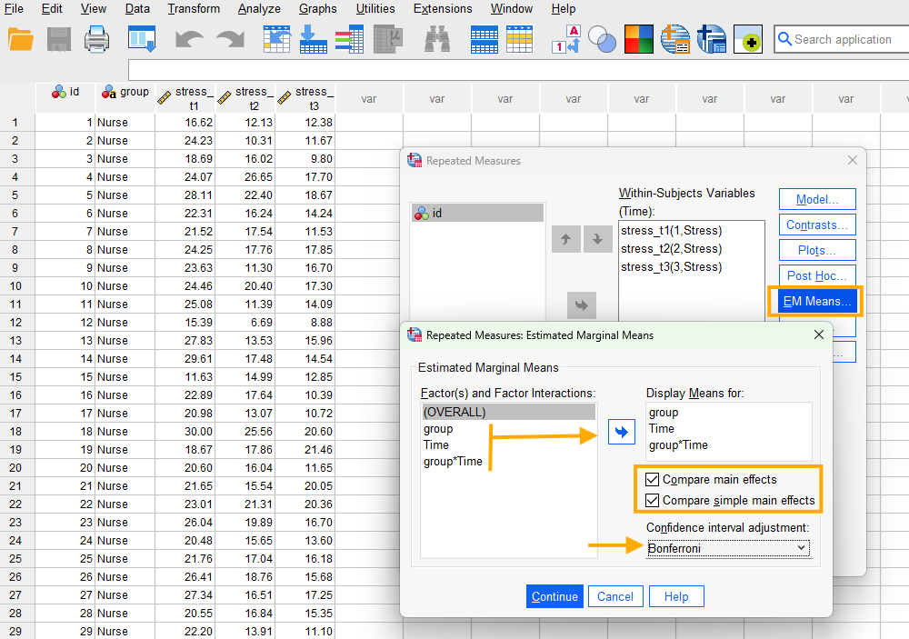Select stress_t1(1,Stress) within-subjects variable

point(672,230)
